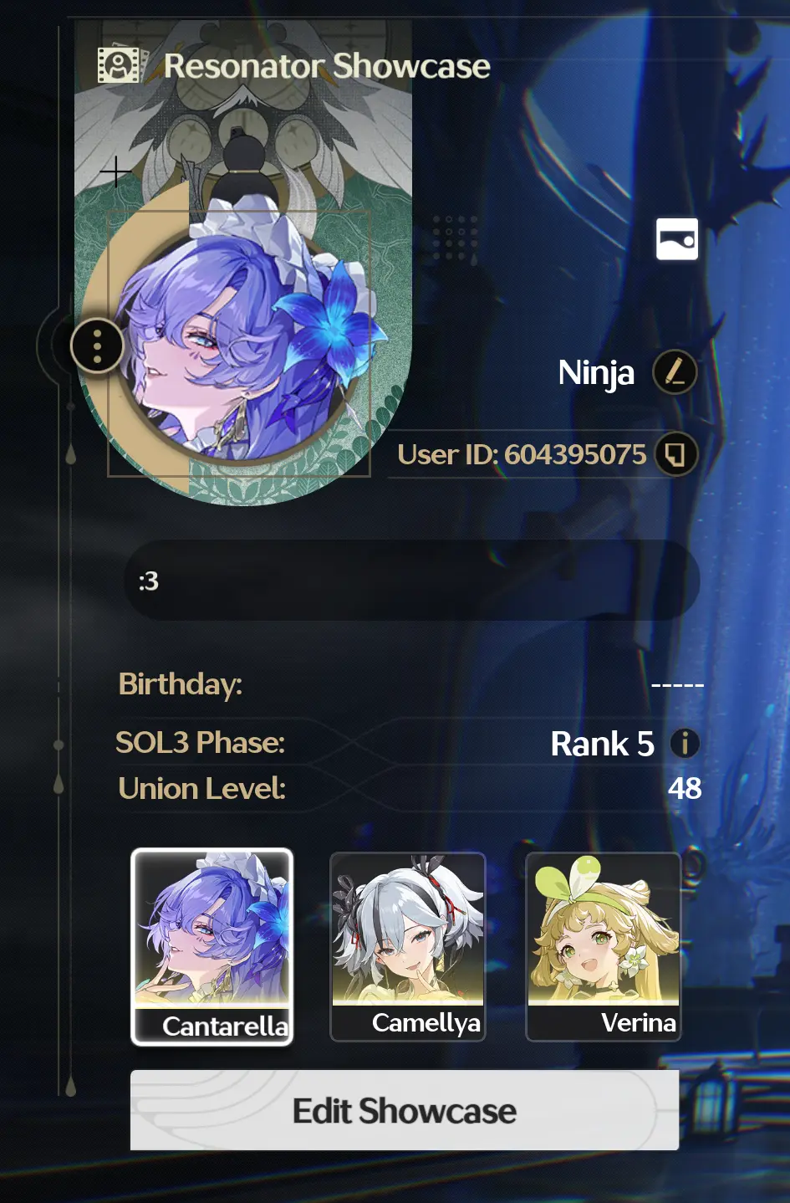The width and height of the screenshot is (790, 1203).
Task: Open the three-dot options menu on the avatar
Action: [98, 346]
